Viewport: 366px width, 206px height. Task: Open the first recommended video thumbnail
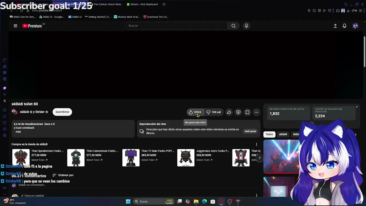[282, 157]
